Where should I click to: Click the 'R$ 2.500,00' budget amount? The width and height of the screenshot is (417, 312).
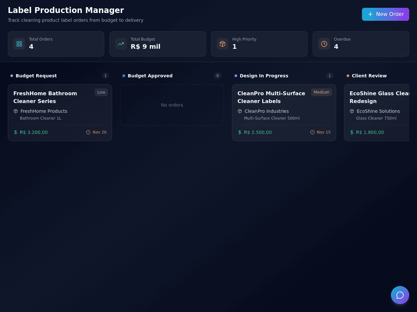point(258,132)
